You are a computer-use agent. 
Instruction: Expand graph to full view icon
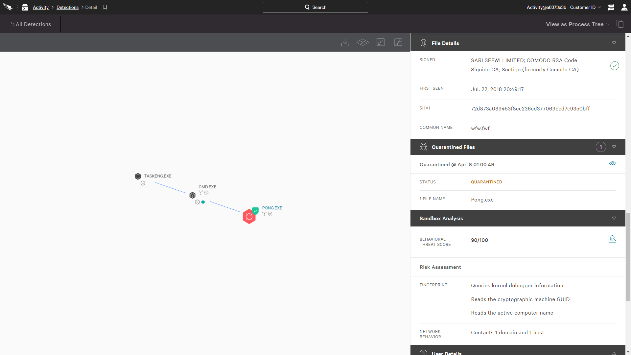click(381, 42)
